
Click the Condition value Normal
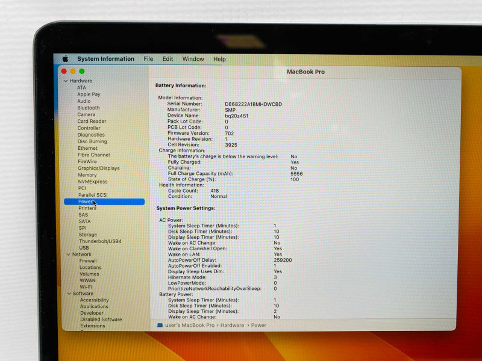click(219, 197)
